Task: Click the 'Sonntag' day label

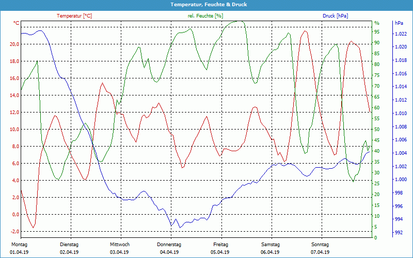Action: [320, 245]
